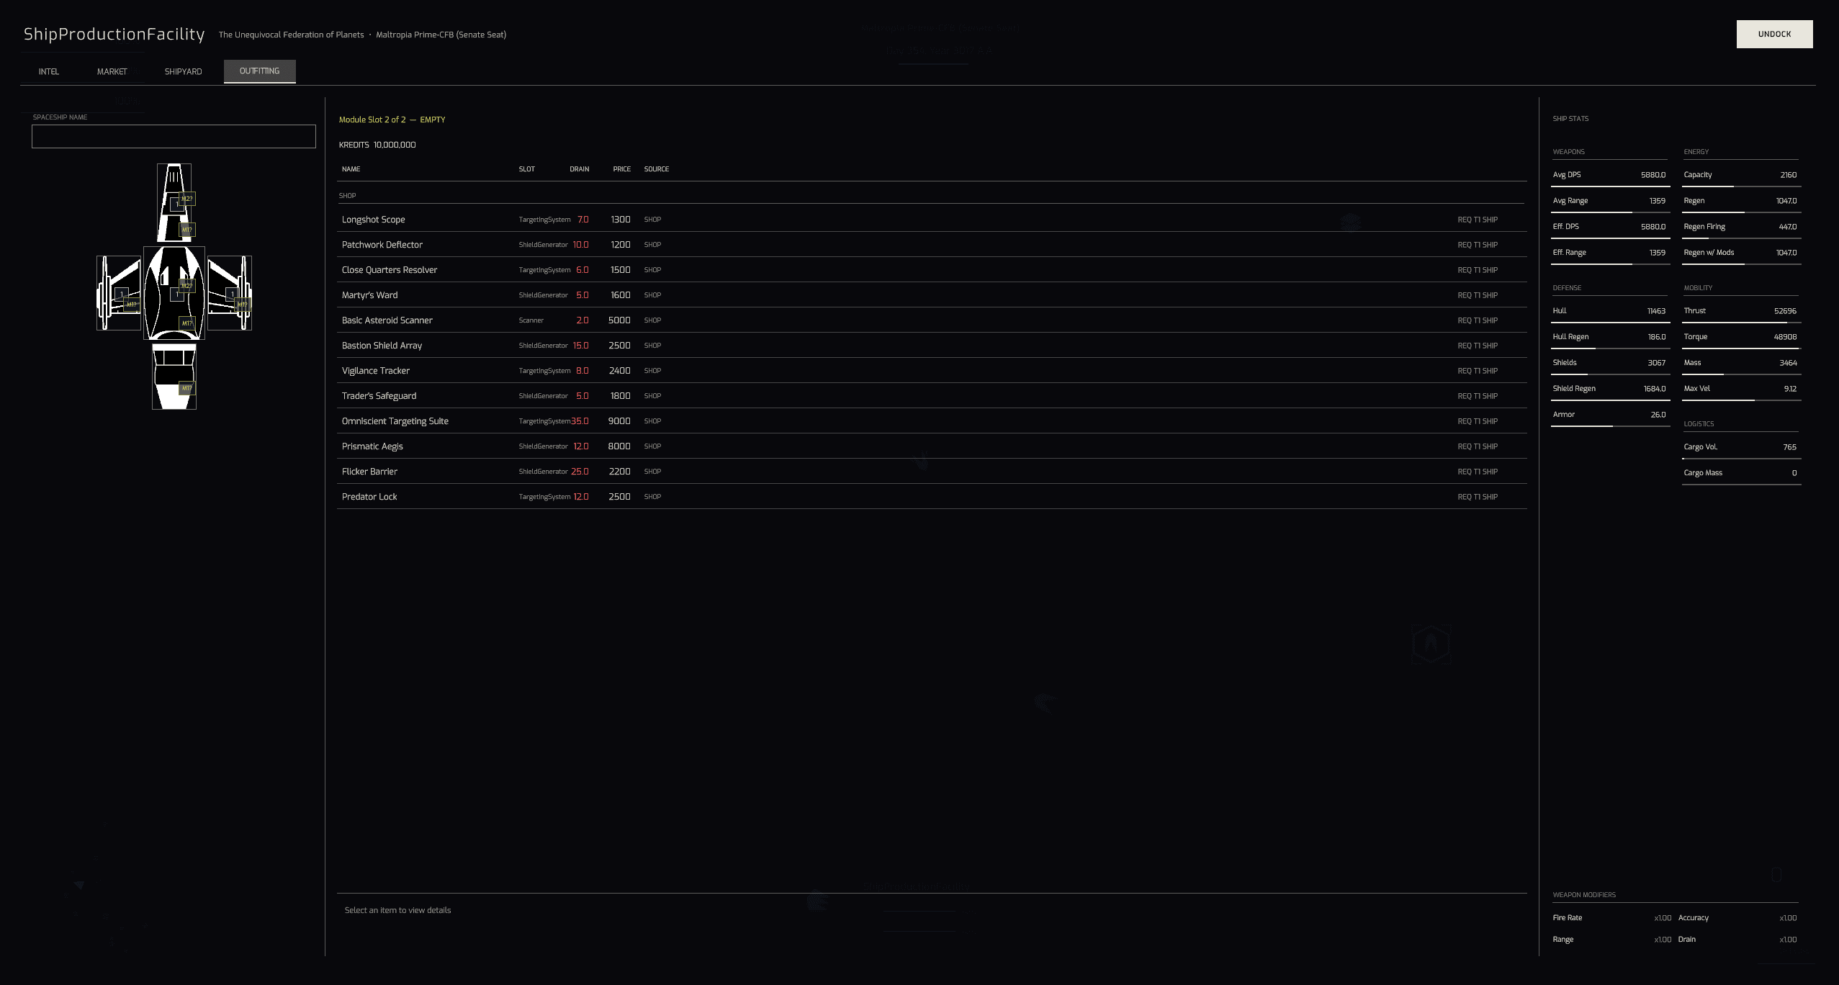Screen dimensions: 1839x985
Task: Click weapon slot 1 on the right wing
Action: pyautogui.click(x=230, y=293)
